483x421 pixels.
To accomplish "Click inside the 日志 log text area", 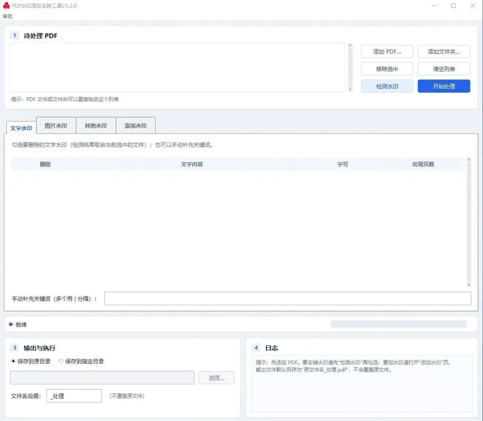I will pos(361,383).
